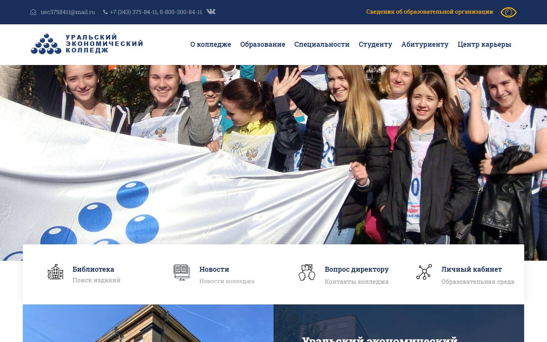547x342 pixels.
Task: Open the 'Образование' menu
Action: pos(262,44)
